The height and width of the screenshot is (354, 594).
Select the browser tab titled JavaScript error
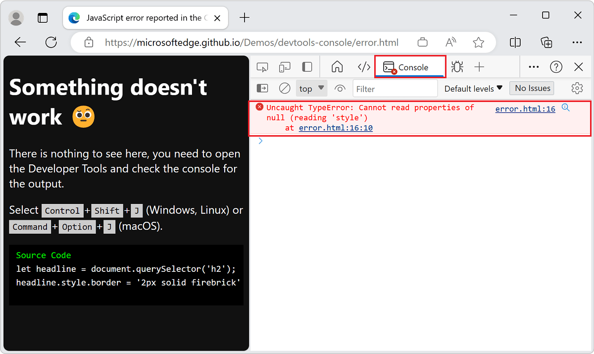pyautogui.click(x=144, y=18)
